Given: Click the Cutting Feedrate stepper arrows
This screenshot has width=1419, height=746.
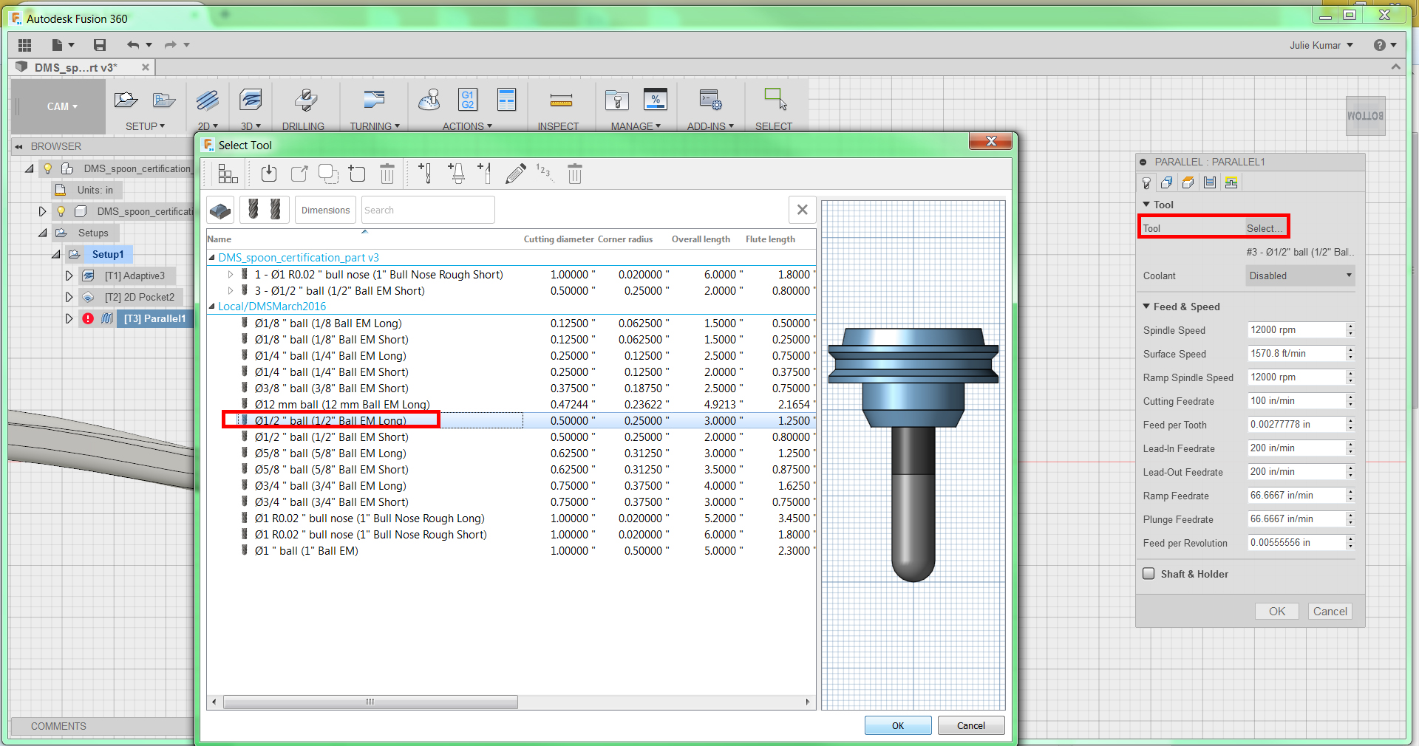Looking at the screenshot, I should click(x=1350, y=400).
